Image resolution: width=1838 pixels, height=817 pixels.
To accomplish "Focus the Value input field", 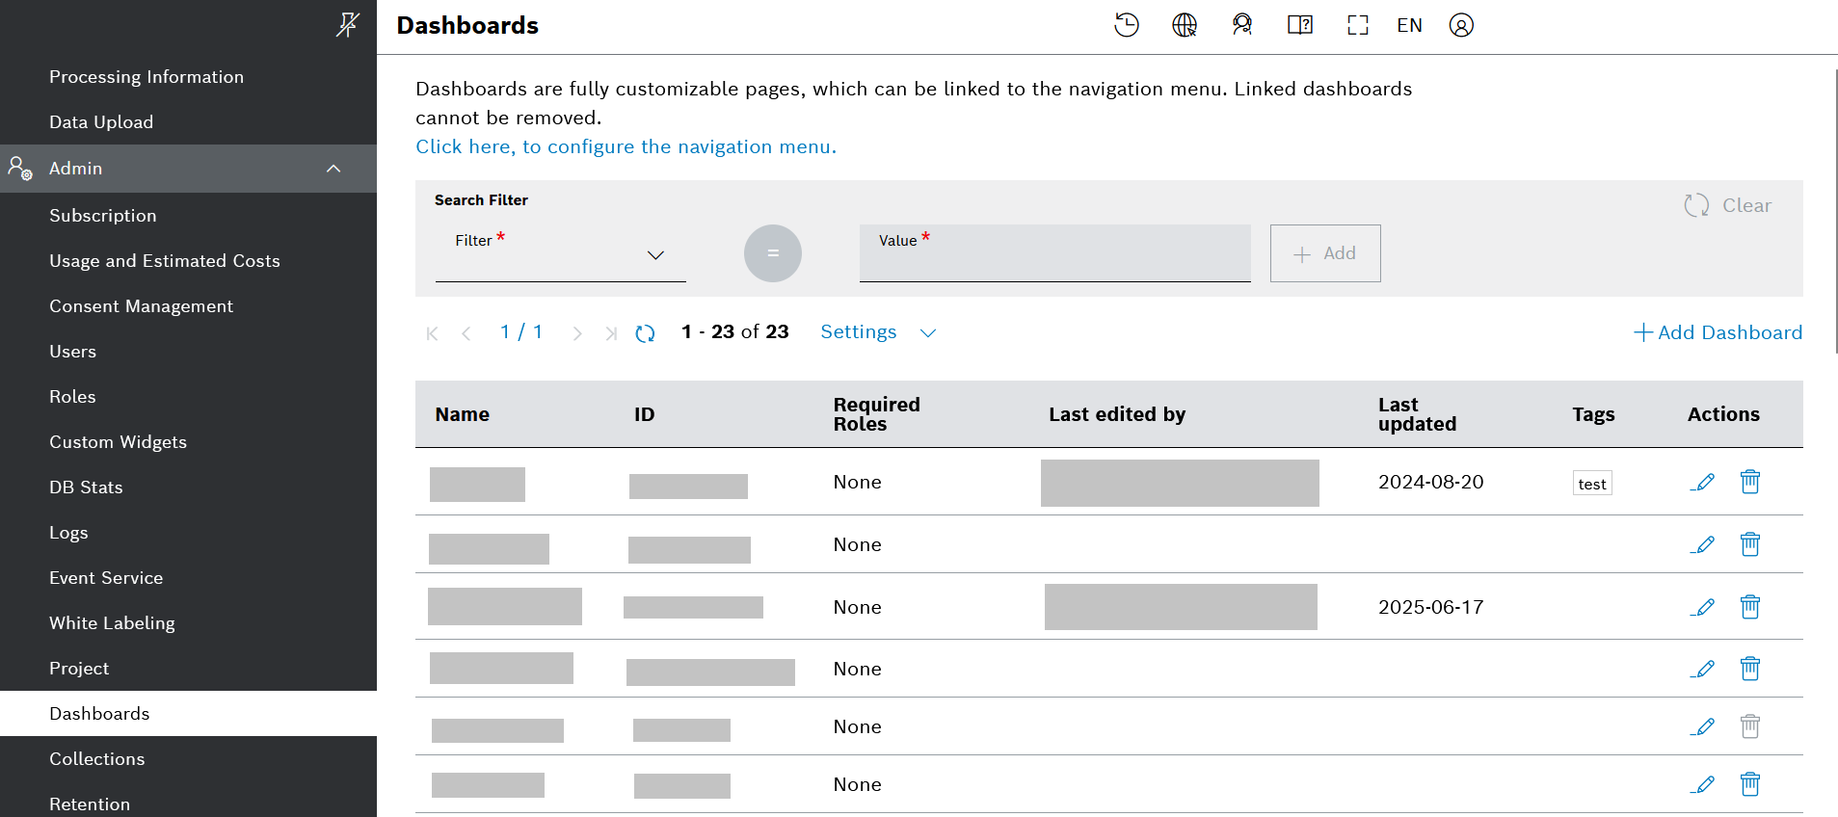I will point(1054,260).
